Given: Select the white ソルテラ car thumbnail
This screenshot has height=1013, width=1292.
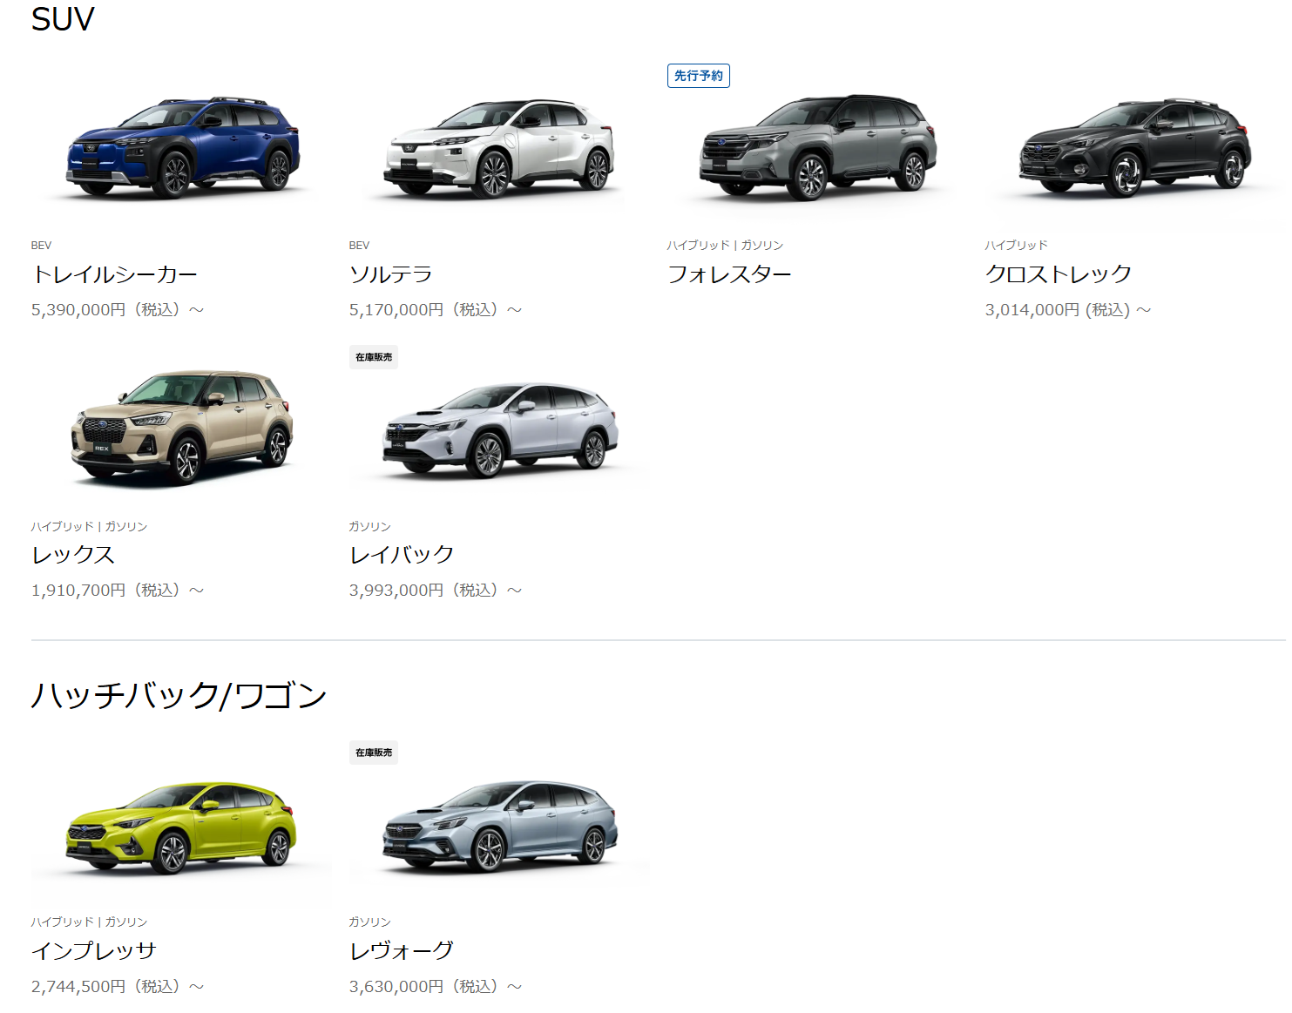Looking at the screenshot, I should pyautogui.click(x=499, y=147).
